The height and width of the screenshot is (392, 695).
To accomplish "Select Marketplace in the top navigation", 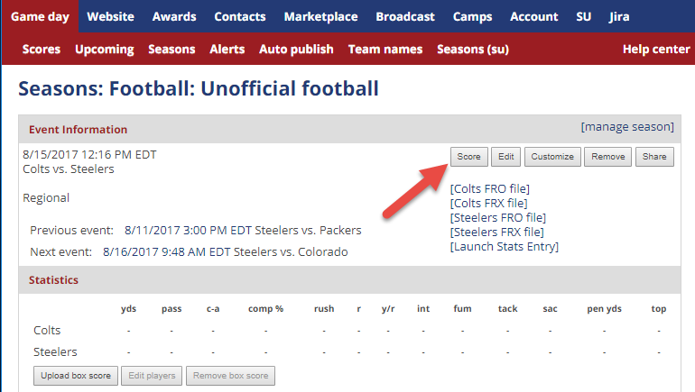I will pos(320,16).
